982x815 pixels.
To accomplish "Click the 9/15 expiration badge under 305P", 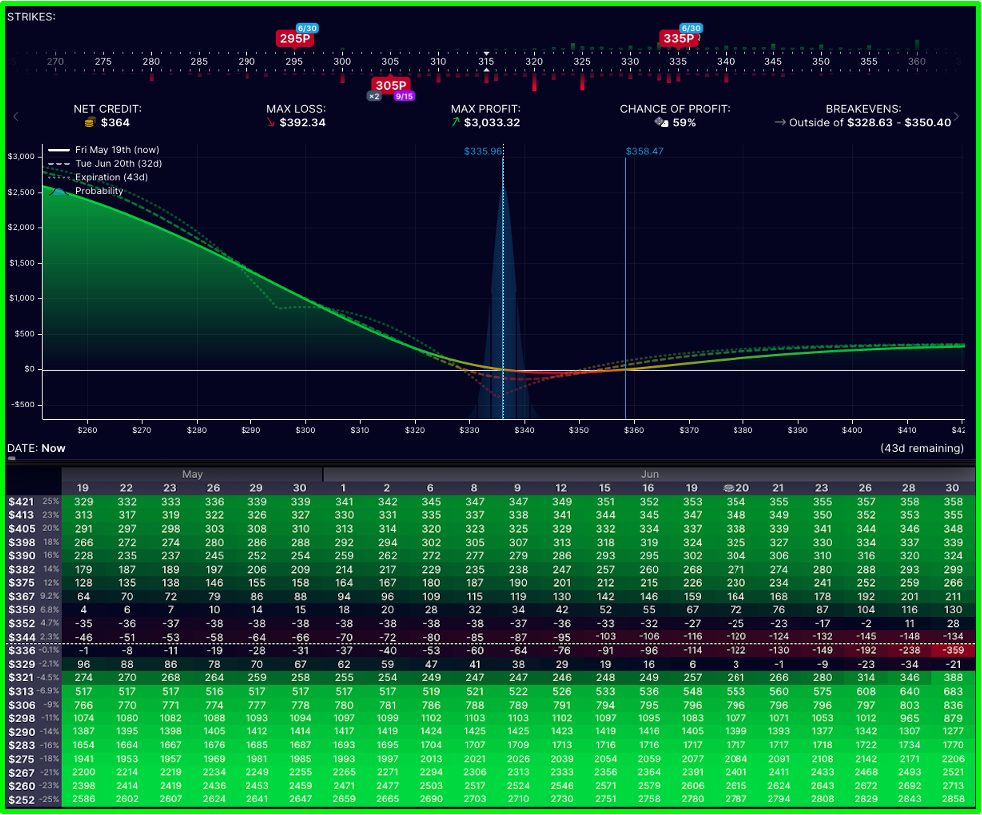I will (x=404, y=97).
